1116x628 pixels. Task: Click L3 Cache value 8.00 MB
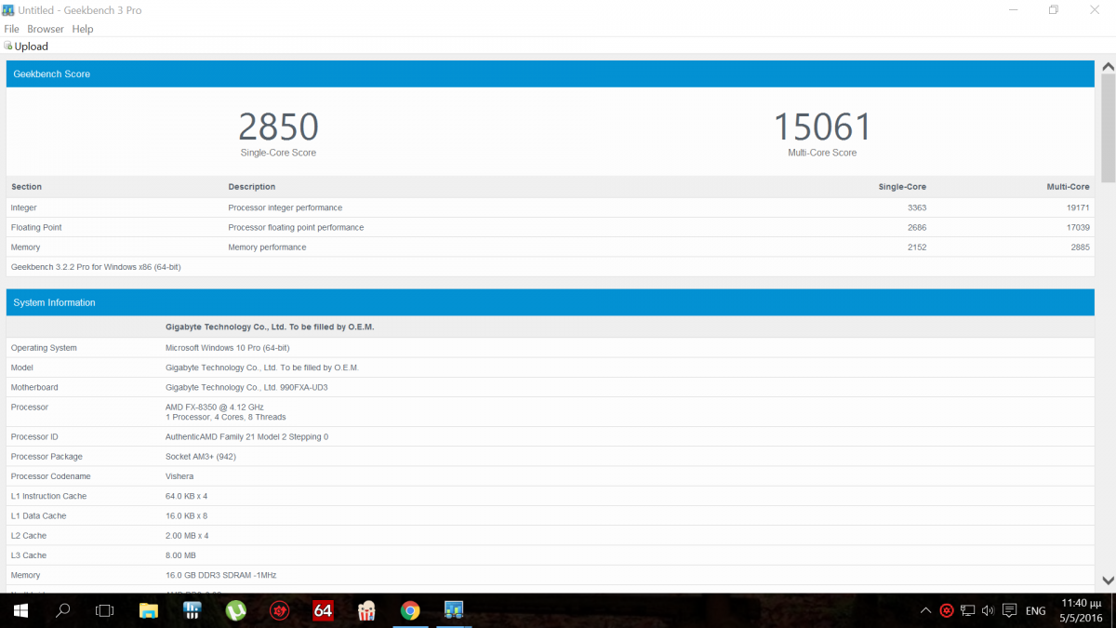pos(180,555)
